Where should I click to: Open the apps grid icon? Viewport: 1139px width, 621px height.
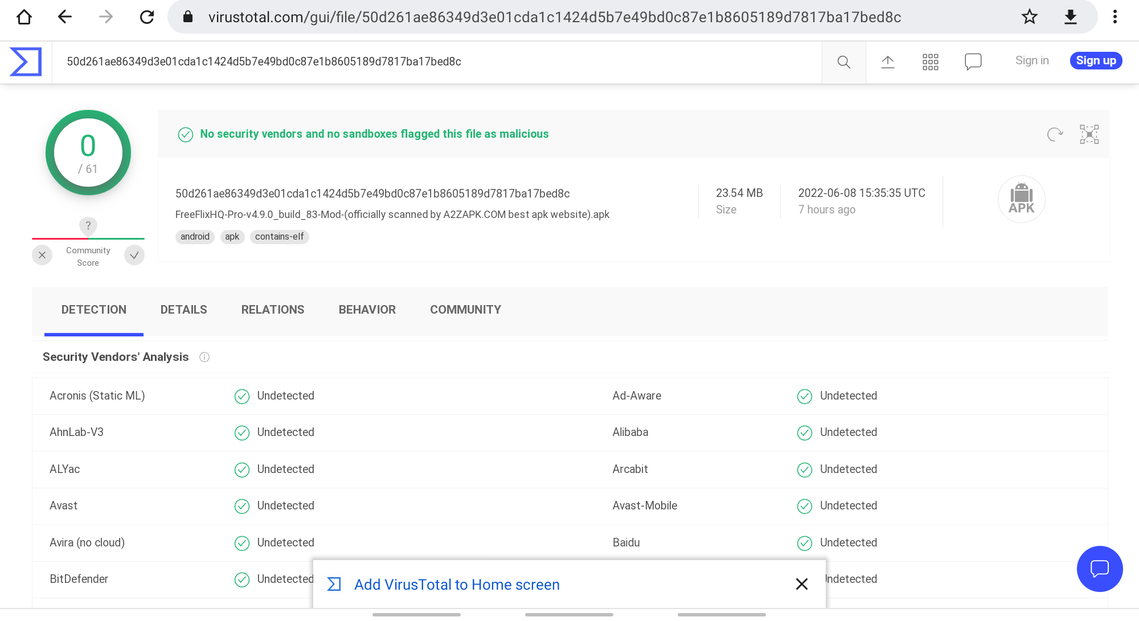tap(930, 62)
